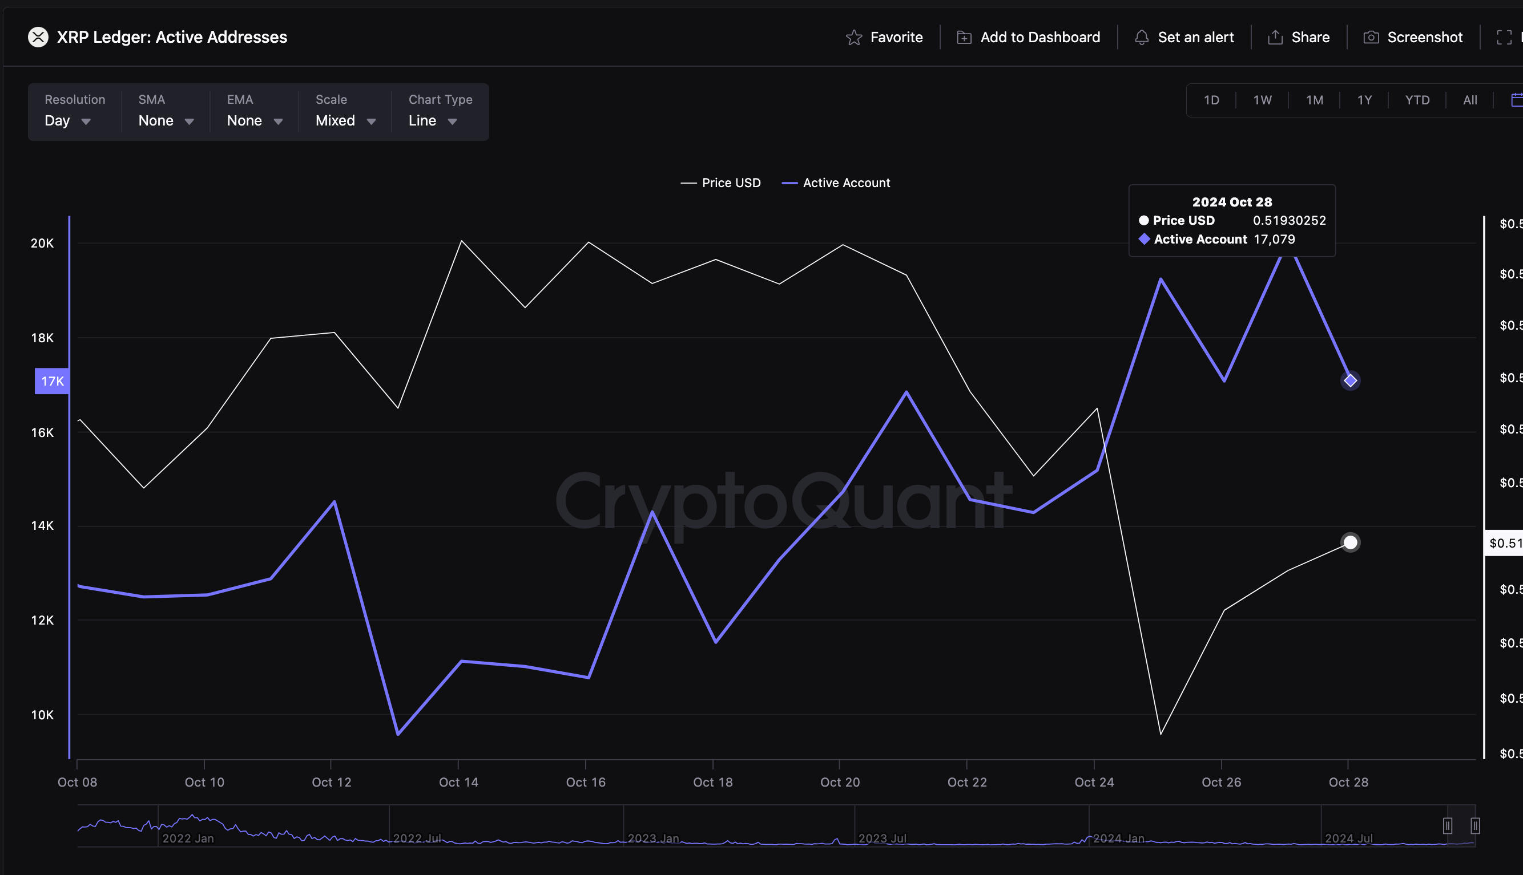The image size is (1523, 875).
Task: Click the 17K axis highlight label
Action: tap(53, 381)
